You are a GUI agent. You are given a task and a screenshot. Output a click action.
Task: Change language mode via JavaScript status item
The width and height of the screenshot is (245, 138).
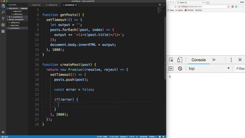click(x=143, y=137)
